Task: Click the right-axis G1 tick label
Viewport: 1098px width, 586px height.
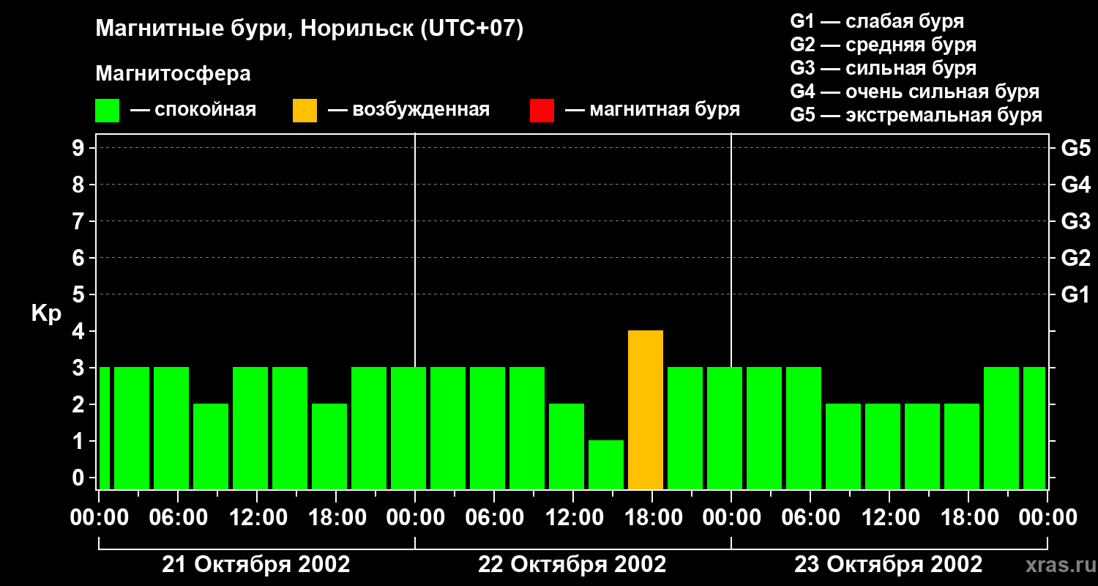Action: coord(1075,294)
